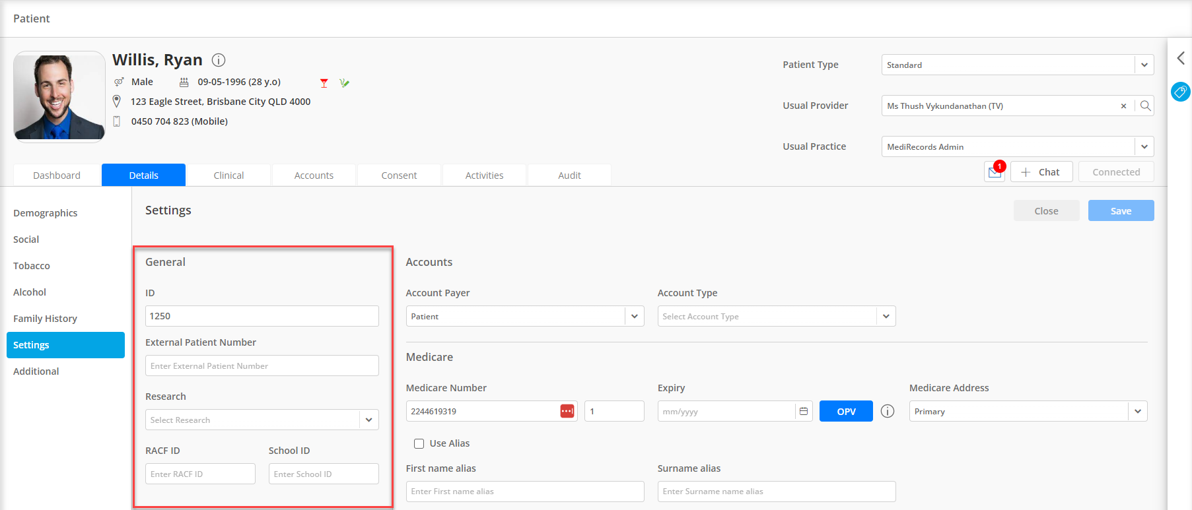Open the Medicare Address dropdown
The width and height of the screenshot is (1192, 510).
tap(1028, 411)
